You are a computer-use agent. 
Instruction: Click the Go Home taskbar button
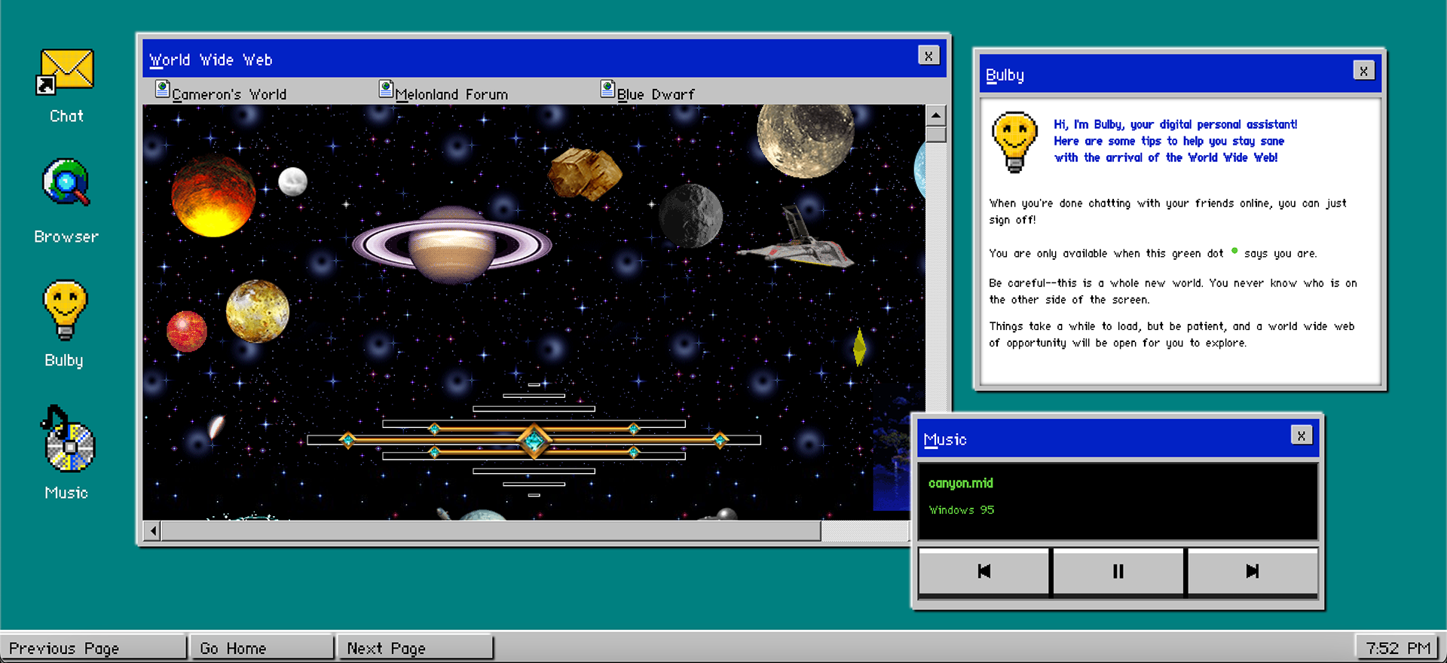pos(262,648)
